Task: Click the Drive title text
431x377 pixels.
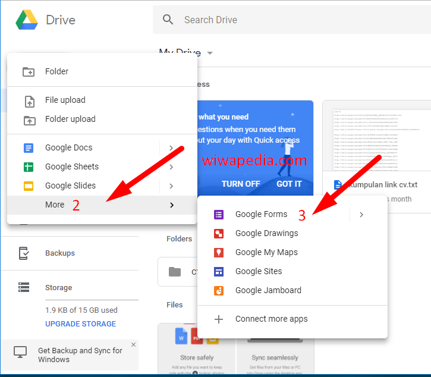Action: 61,20
